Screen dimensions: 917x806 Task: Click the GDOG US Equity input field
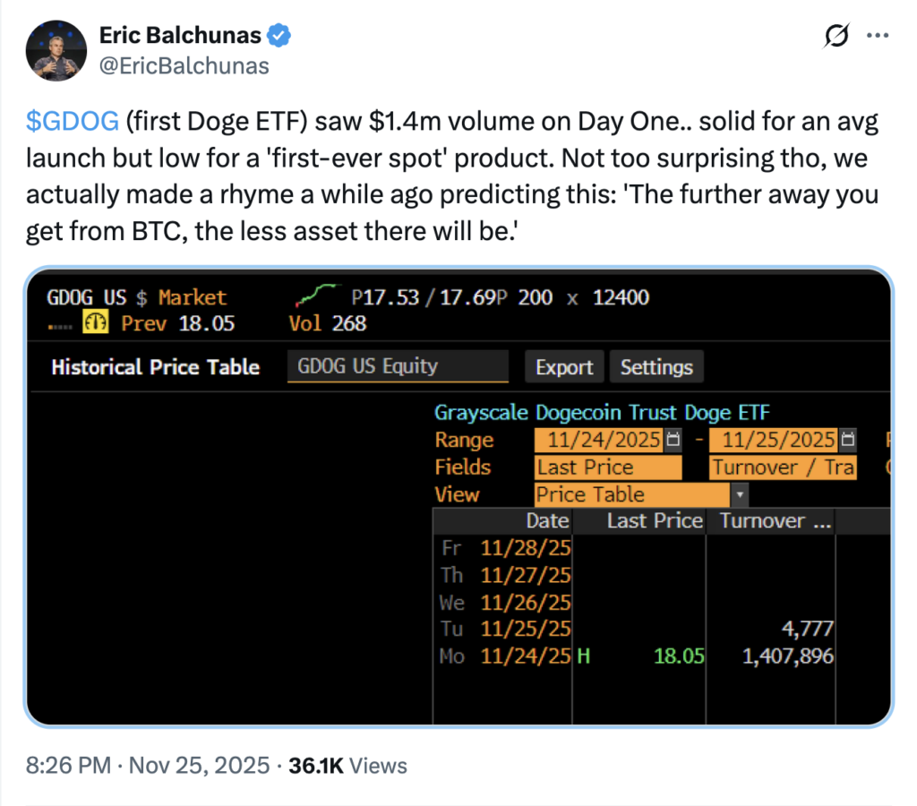[397, 366]
